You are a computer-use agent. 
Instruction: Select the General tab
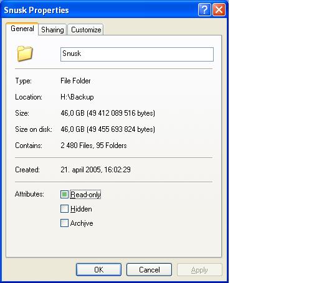(x=22, y=29)
